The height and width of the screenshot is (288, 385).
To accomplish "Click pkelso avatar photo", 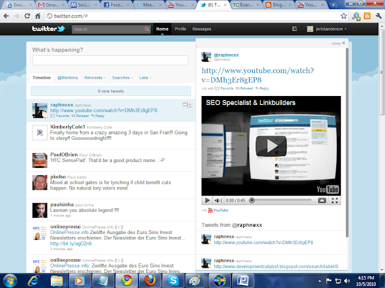I will click(40, 182).
